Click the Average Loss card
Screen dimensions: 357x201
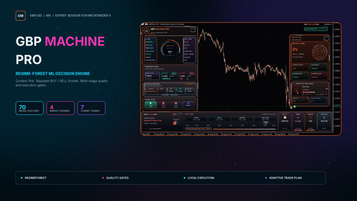(319, 76)
